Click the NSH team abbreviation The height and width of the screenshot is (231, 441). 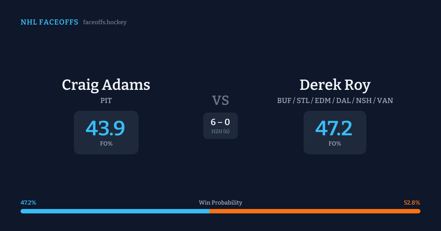click(363, 100)
